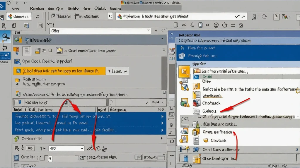
Task: Expand the 'fest enck' row arrow
Action: pyautogui.click(x=162, y=130)
